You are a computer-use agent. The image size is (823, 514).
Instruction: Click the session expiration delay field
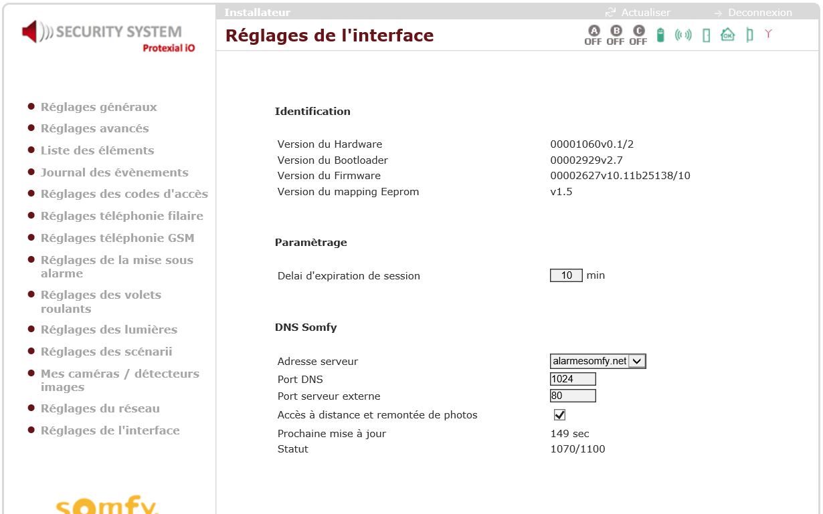566,275
